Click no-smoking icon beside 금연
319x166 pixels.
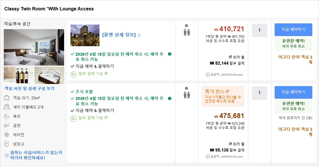coord(7,126)
